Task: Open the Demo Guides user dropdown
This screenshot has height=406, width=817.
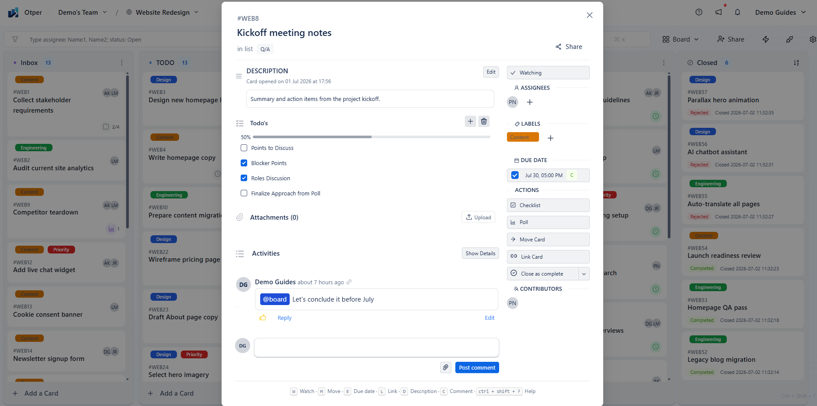Action: tap(780, 12)
